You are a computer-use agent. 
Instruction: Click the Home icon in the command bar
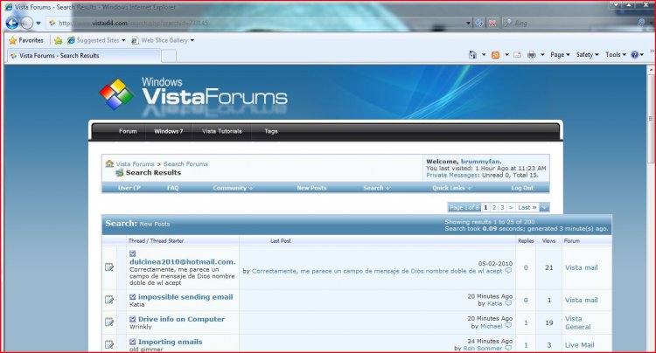tap(472, 55)
